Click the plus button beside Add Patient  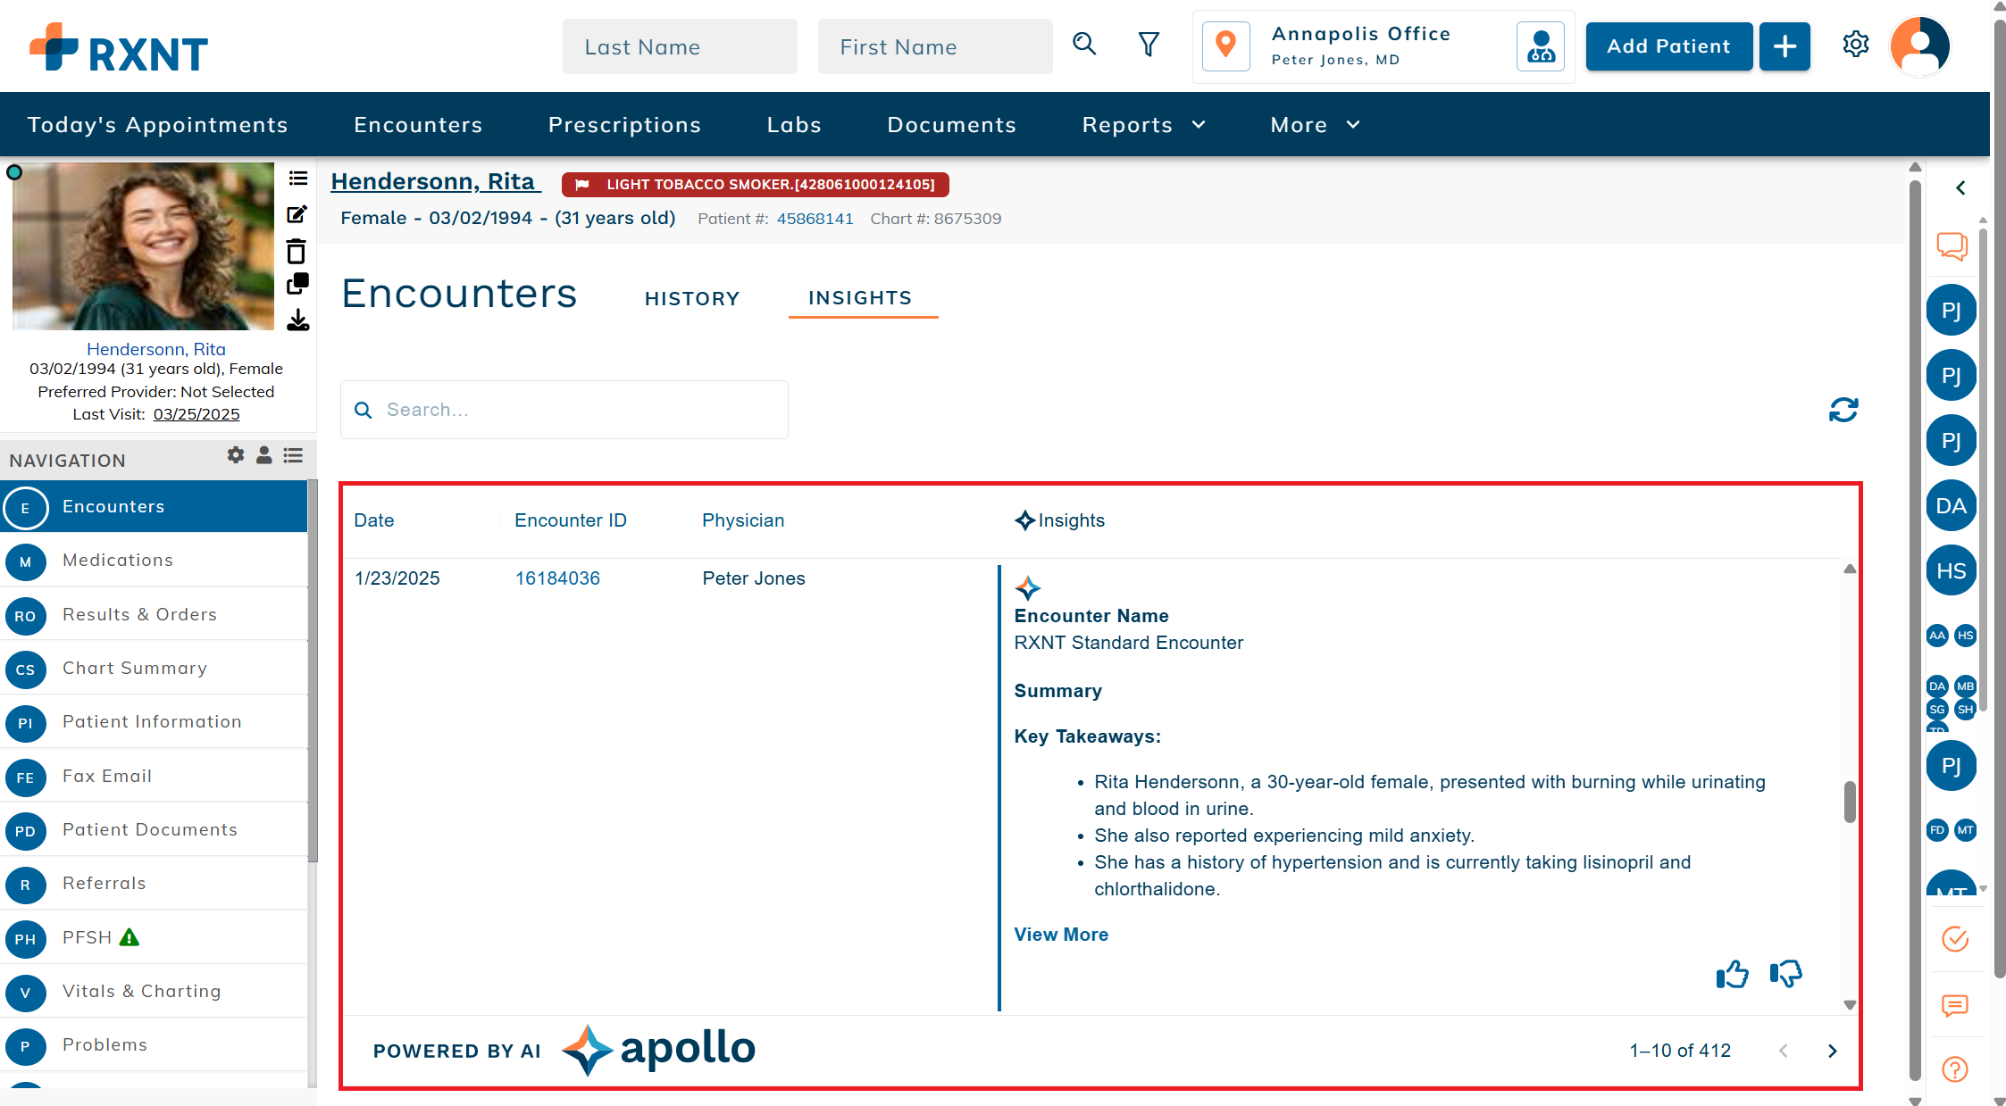tap(1785, 46)
